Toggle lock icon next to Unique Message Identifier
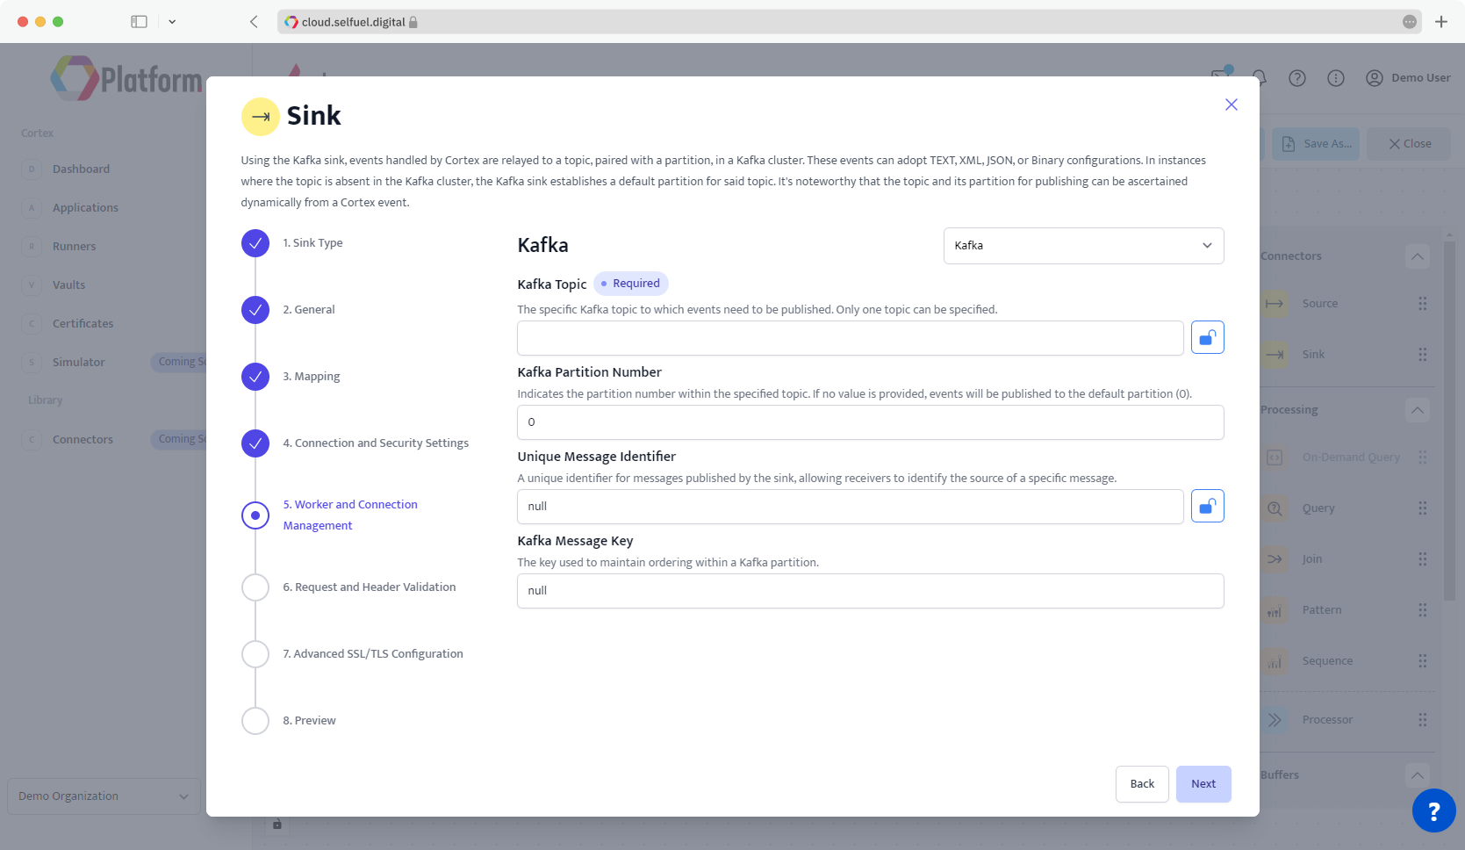1465x850 pixels. (x=1207, y=507)
